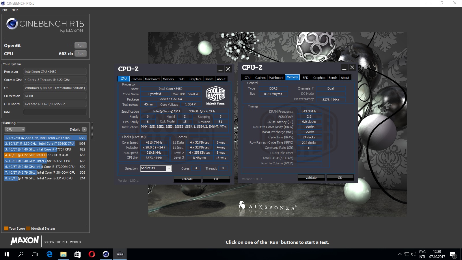Select ranking row Intel Core i7-4770K CPU
The width and height of the screenshot is (462, 260).
click(45, 149)
